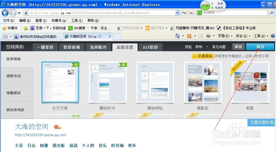
Task: Click the printer icon
Action: click(208, 36)
